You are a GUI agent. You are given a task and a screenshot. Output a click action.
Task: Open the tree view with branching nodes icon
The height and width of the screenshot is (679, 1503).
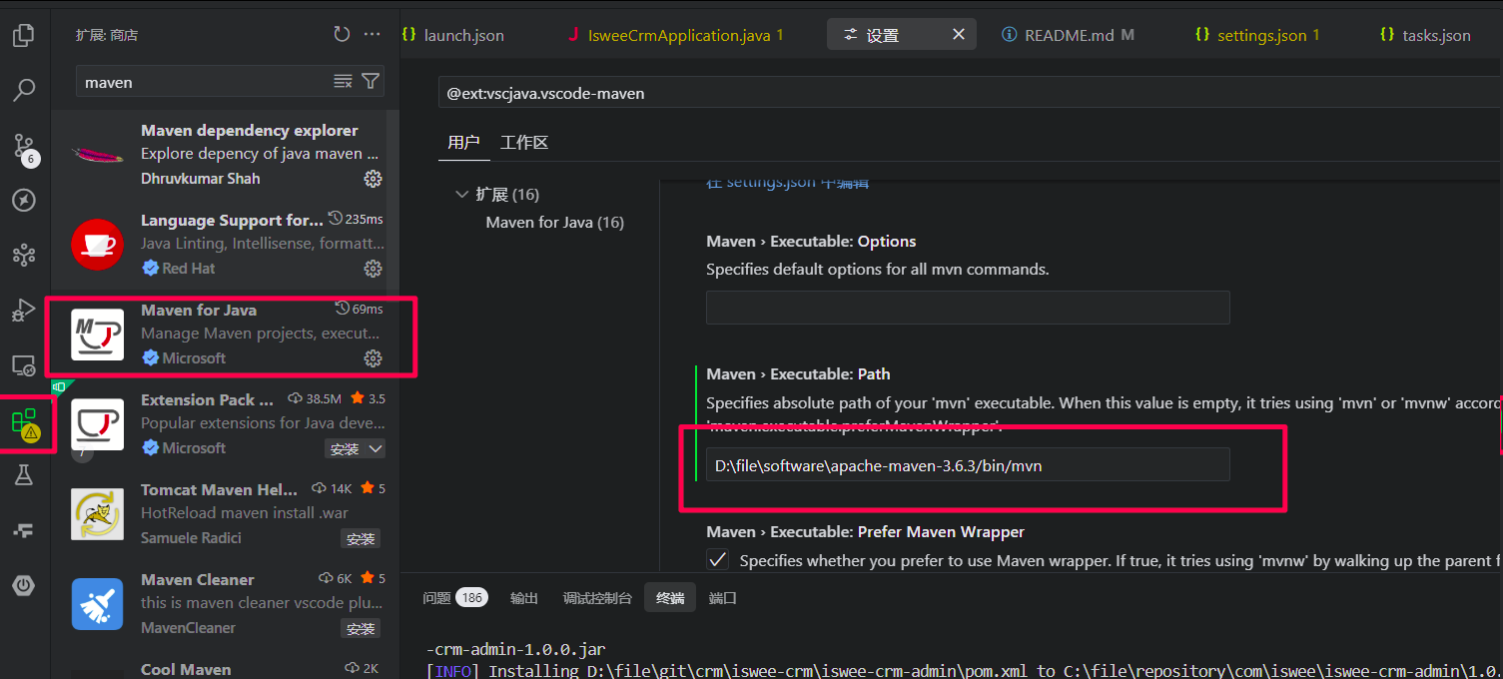pos(24,256)
